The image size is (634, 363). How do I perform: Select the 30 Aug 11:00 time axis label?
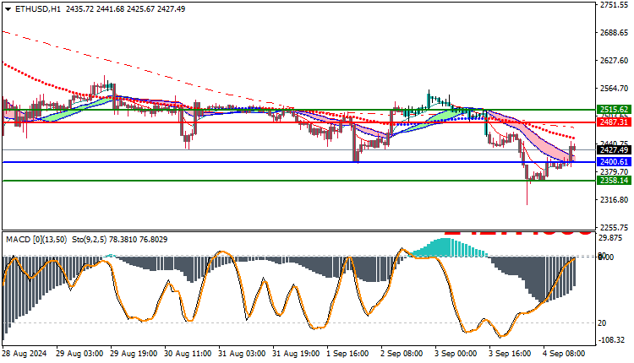[188, 354]
